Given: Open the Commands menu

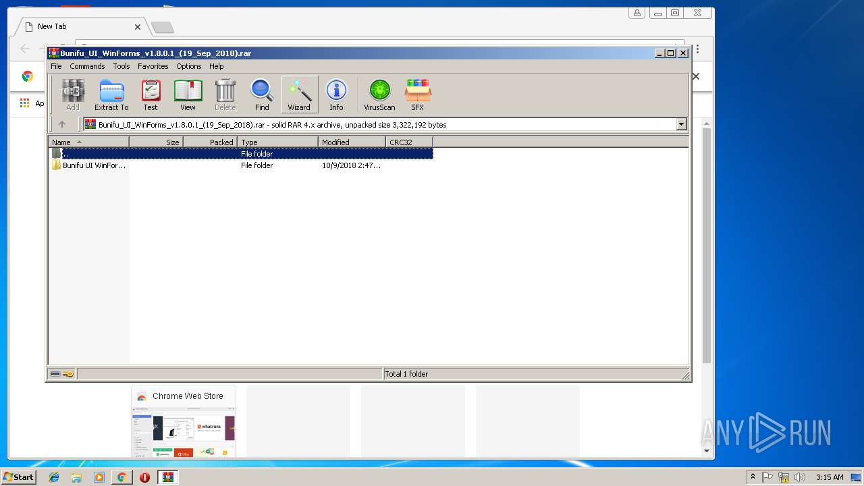Looking at the screenshot, I should click(x=87, y=66).
